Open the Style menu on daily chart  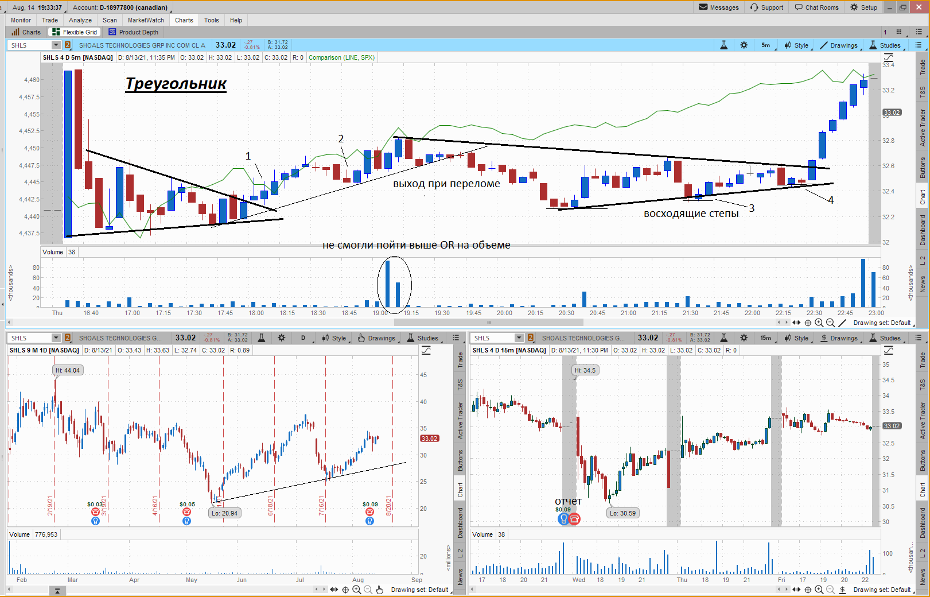334,338
